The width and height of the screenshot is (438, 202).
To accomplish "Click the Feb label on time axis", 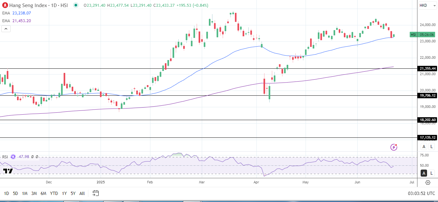I will pyautogui.click(x=149, y=182).
